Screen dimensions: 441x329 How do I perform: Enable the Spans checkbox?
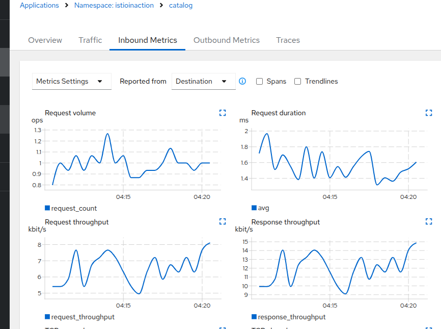pos(259,82)
